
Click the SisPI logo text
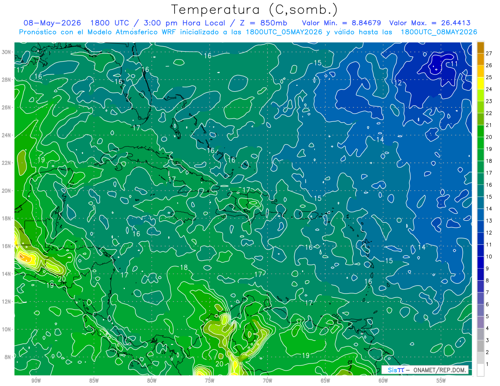pos(395,370)
